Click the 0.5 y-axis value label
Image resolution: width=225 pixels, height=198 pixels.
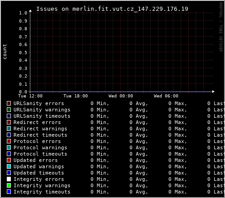(x=23, y=52)
